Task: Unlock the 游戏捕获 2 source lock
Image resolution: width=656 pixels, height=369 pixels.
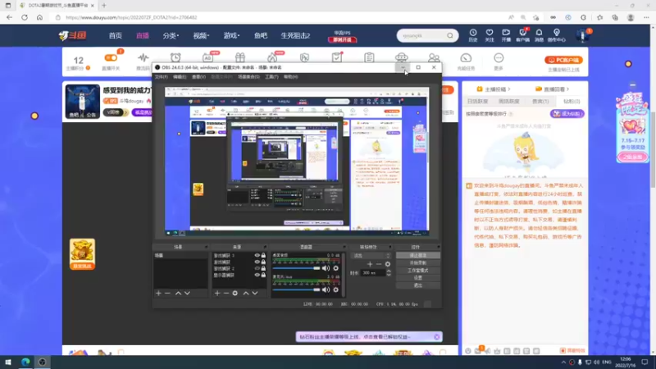Action: pos(263,269)
